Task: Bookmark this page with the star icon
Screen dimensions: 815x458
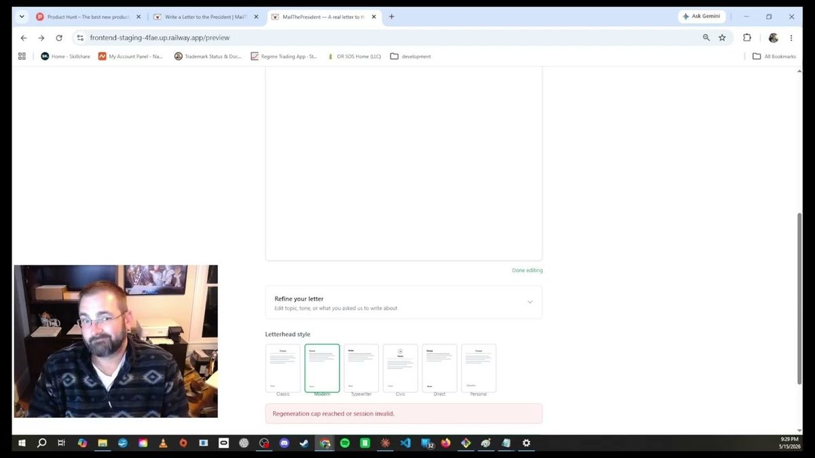Action: [722, 38]
